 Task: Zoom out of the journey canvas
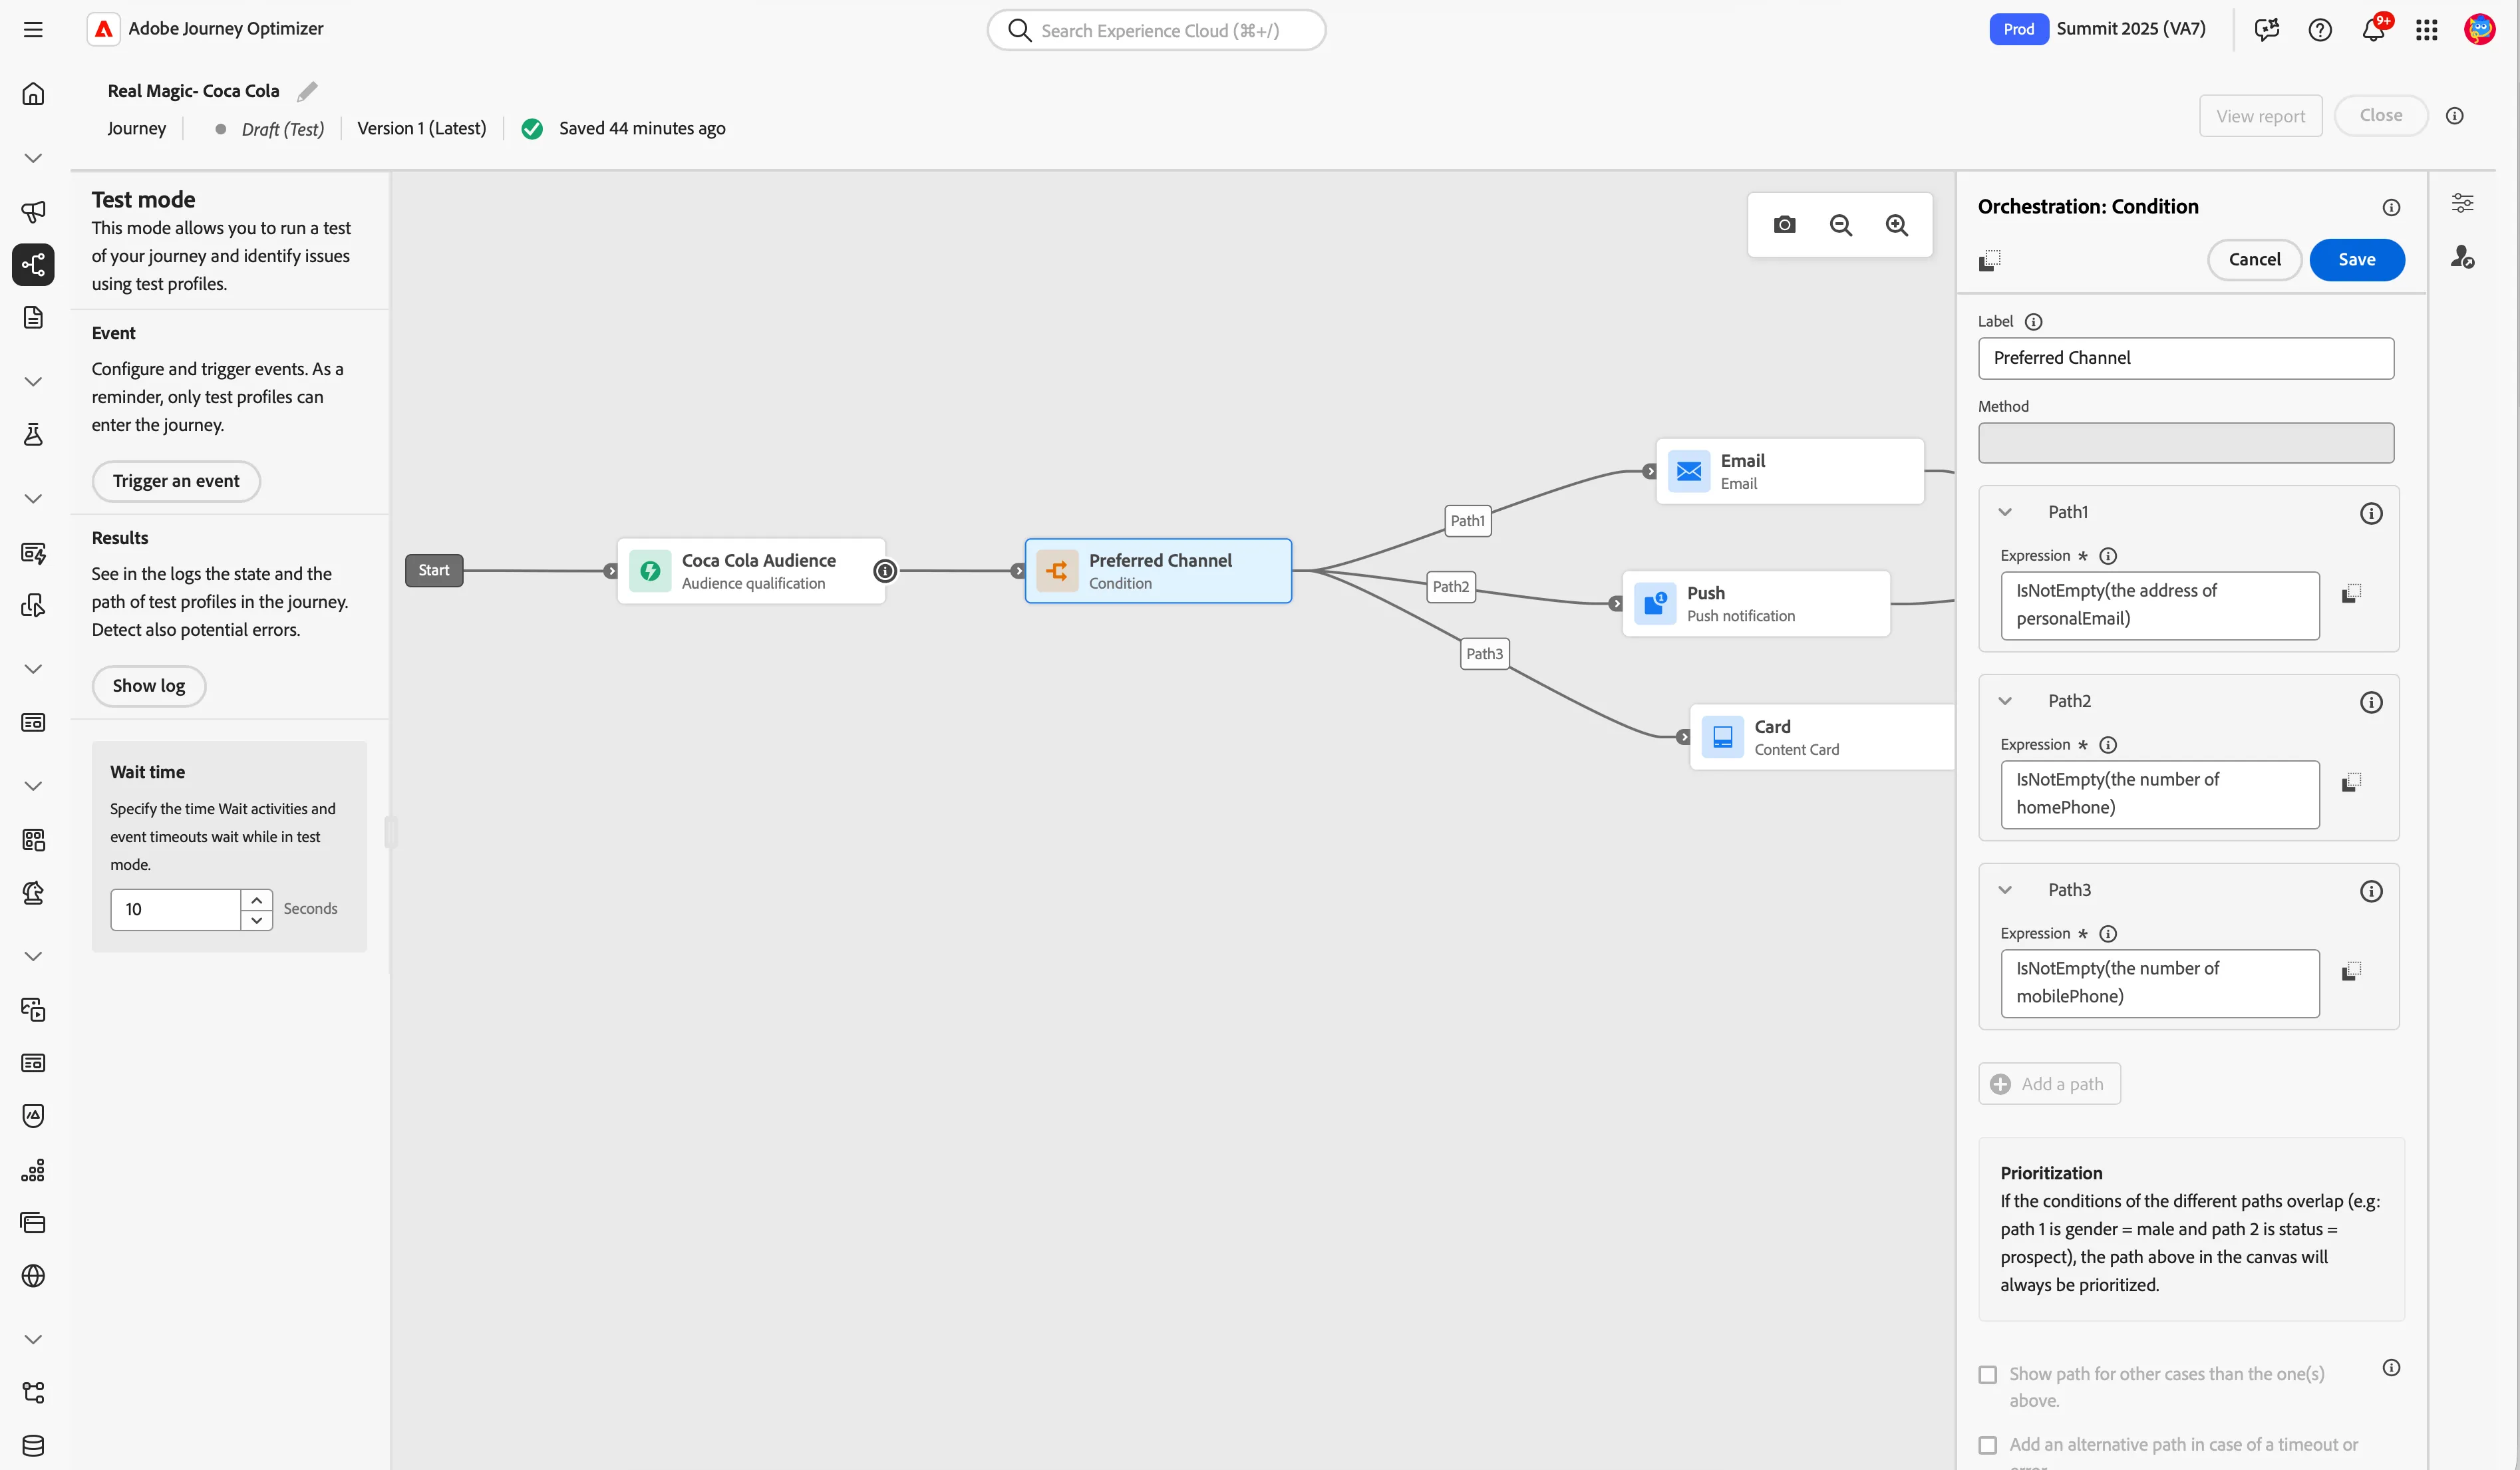coord(1840,225)
